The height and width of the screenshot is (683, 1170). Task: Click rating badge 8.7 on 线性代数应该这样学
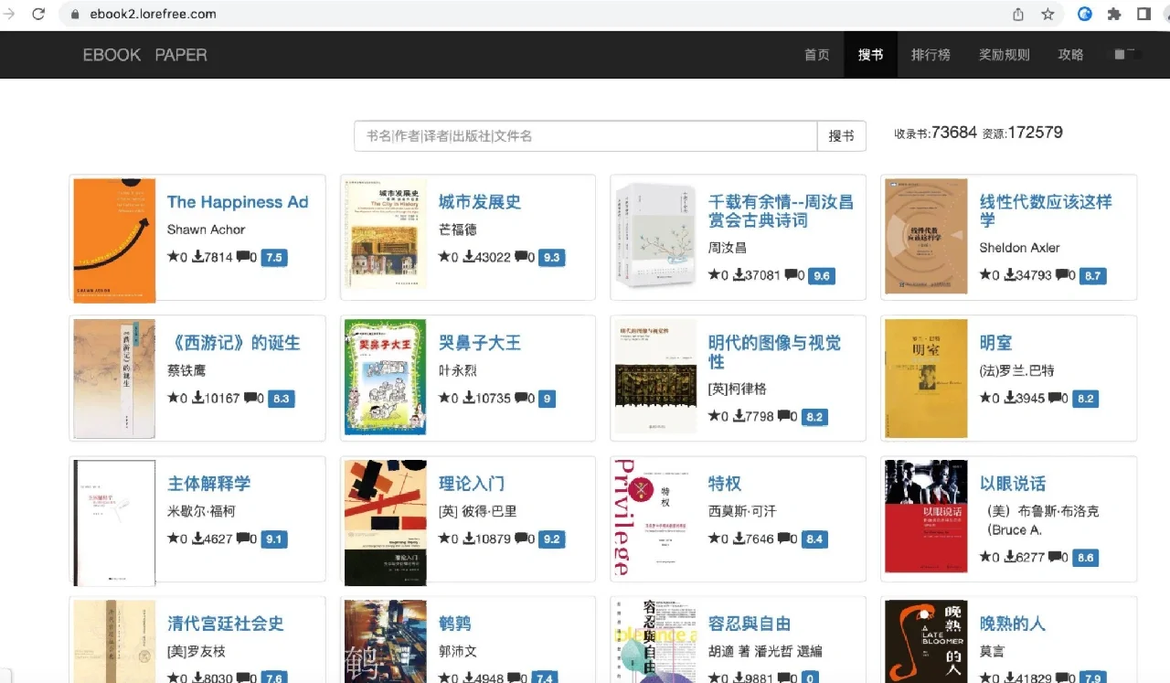pos(1093,275)
